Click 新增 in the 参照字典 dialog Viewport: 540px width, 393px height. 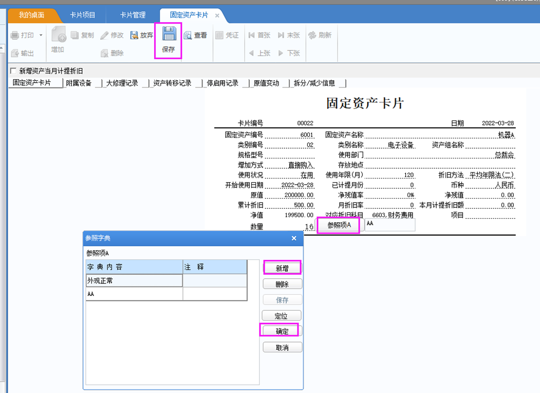click(x=282, y=268)
